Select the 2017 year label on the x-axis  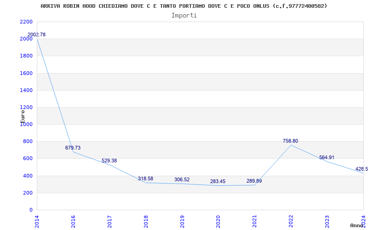109,221
